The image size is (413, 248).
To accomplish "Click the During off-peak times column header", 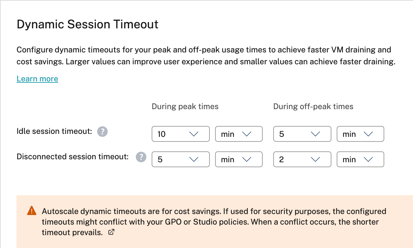I will pos(313,107).
